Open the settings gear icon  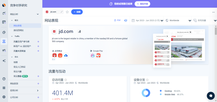4,97
